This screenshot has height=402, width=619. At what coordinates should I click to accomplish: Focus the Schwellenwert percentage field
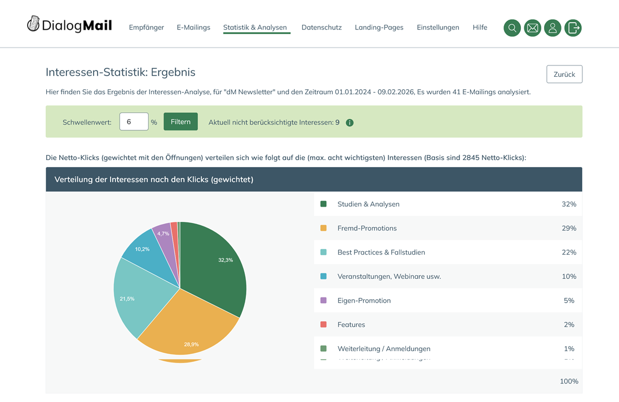coord(134,122)
